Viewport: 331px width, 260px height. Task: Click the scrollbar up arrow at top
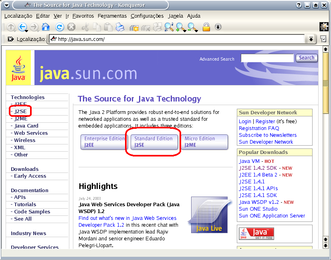pos(325,49)
